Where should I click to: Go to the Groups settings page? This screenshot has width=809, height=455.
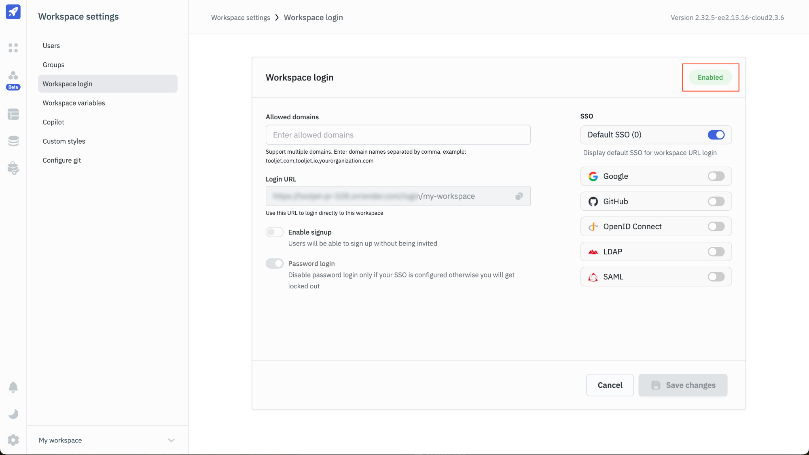53,65
